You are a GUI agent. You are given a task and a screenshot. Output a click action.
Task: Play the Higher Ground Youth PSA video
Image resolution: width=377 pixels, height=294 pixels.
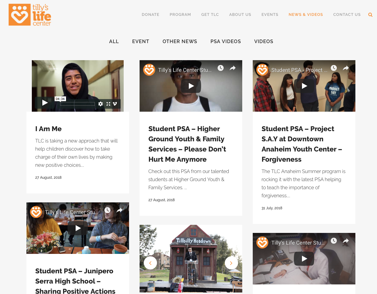(x=191, y=86)
